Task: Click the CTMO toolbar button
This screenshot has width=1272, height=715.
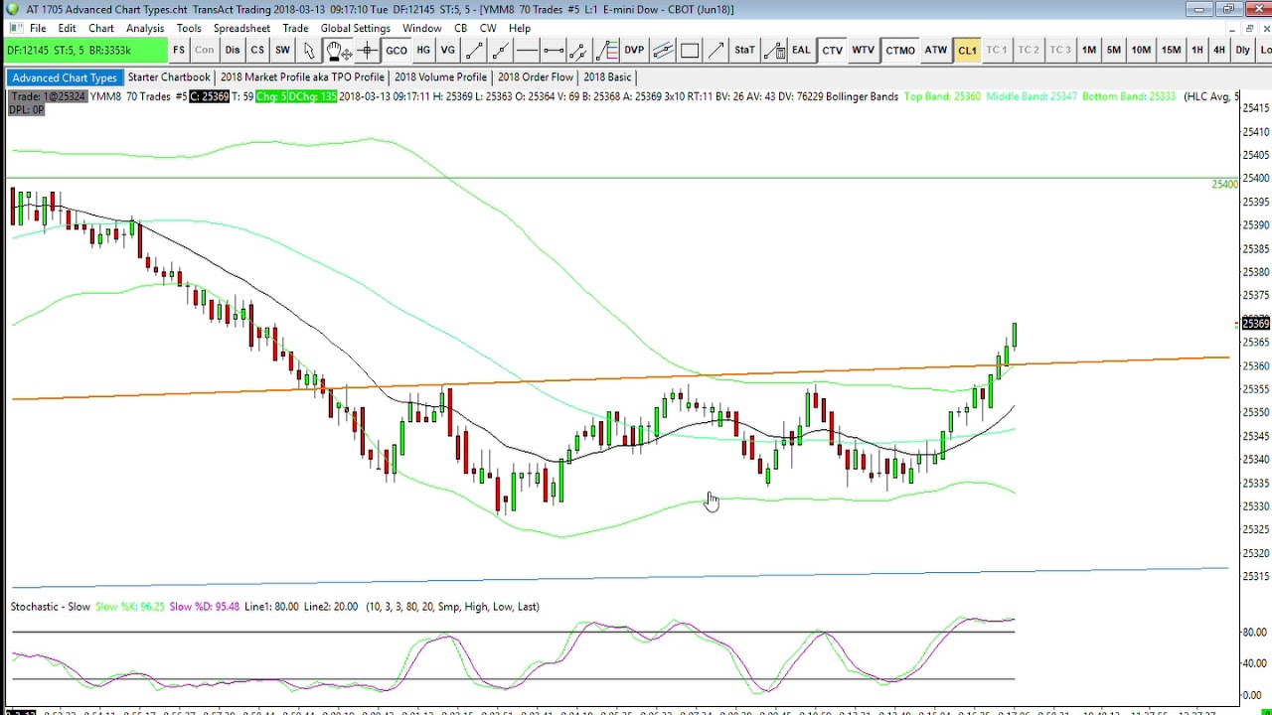Action: tap(900, 50)
